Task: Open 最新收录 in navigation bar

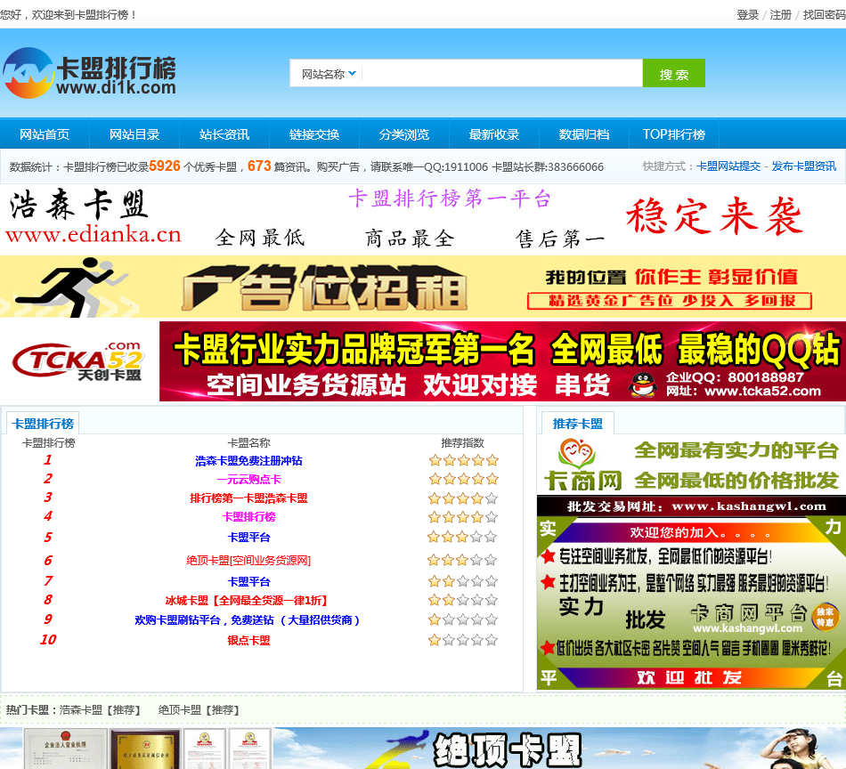Action: (494, 134)
